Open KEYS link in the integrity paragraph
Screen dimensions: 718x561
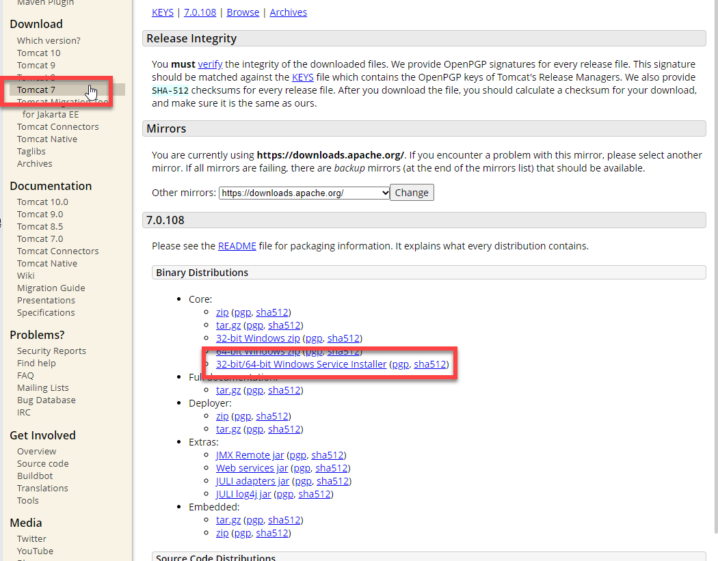point(303,77)
